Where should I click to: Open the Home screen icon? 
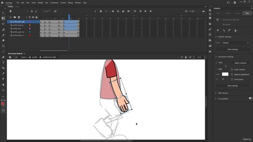[2, 3]
